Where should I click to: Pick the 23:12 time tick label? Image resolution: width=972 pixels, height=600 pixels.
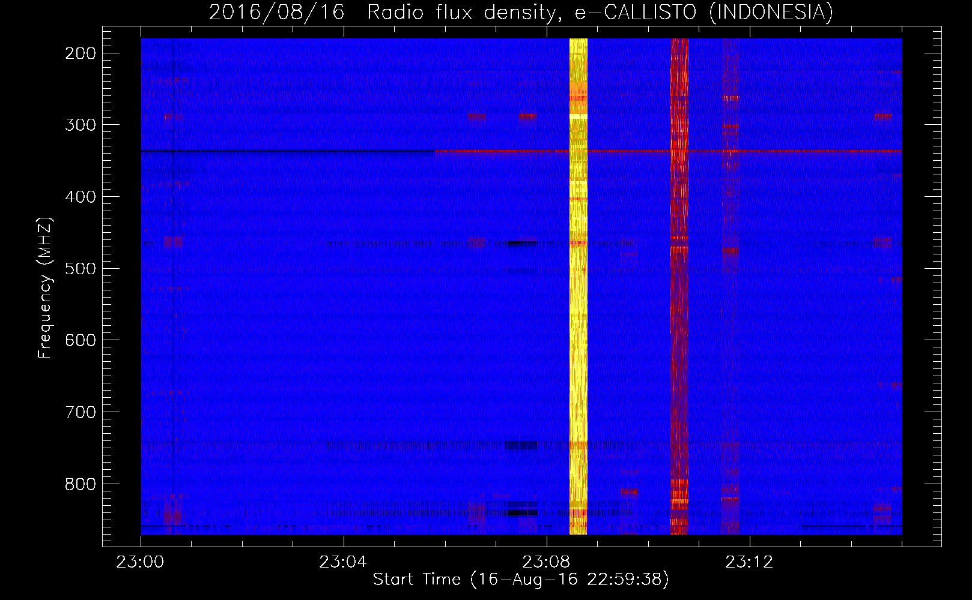pyautogui.click(x=749, y=562)
